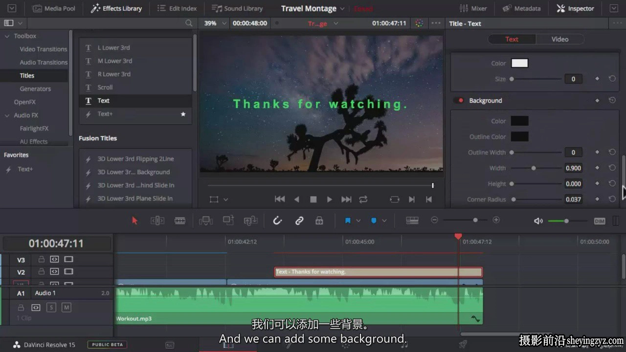Click the effects search magnifier icon
Image resolution: width=626 pixels, height=352 pixels.
pyautogui.click(x=189, y=23)
